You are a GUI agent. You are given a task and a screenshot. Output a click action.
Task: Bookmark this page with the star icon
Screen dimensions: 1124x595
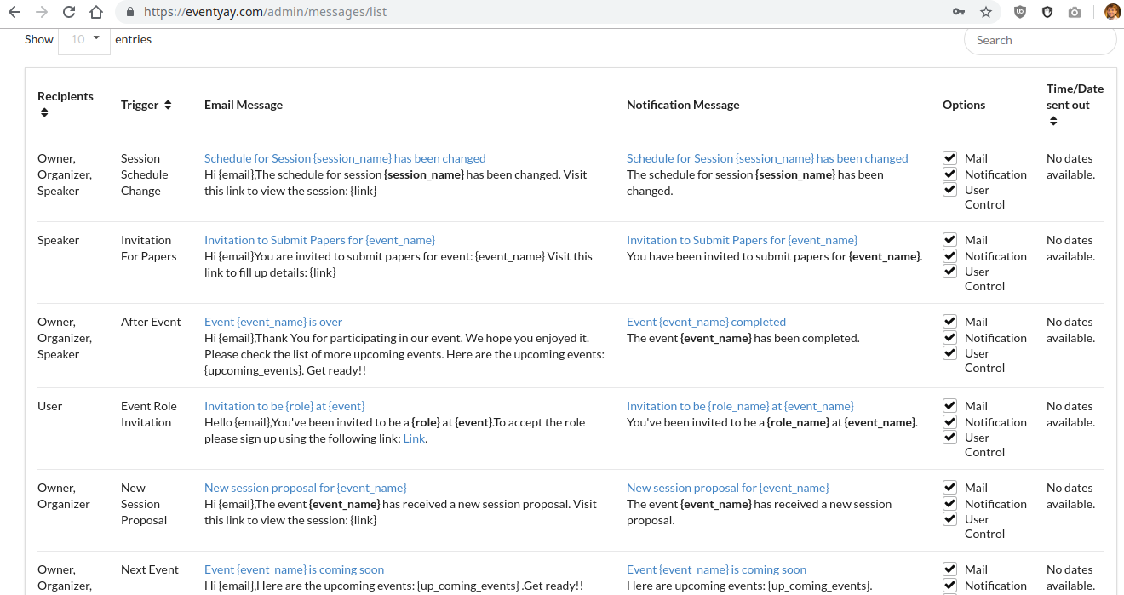click(x=984, y=12)
